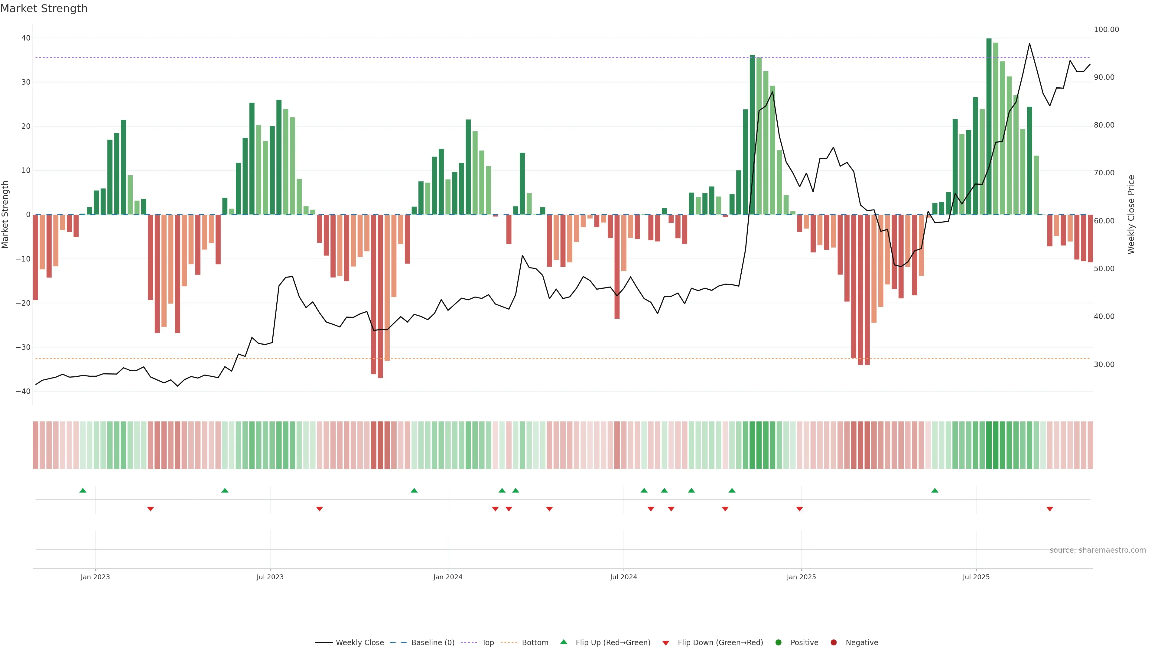This screenshot has width=1161, height=653.
Task: Click the source: sharemaestro.com text
Action: tap(1098, 550)
